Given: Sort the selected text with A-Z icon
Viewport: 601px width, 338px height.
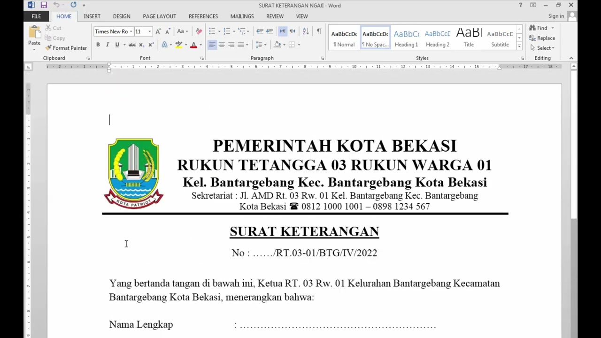Looking at the screenshot, I should point(306,31).
